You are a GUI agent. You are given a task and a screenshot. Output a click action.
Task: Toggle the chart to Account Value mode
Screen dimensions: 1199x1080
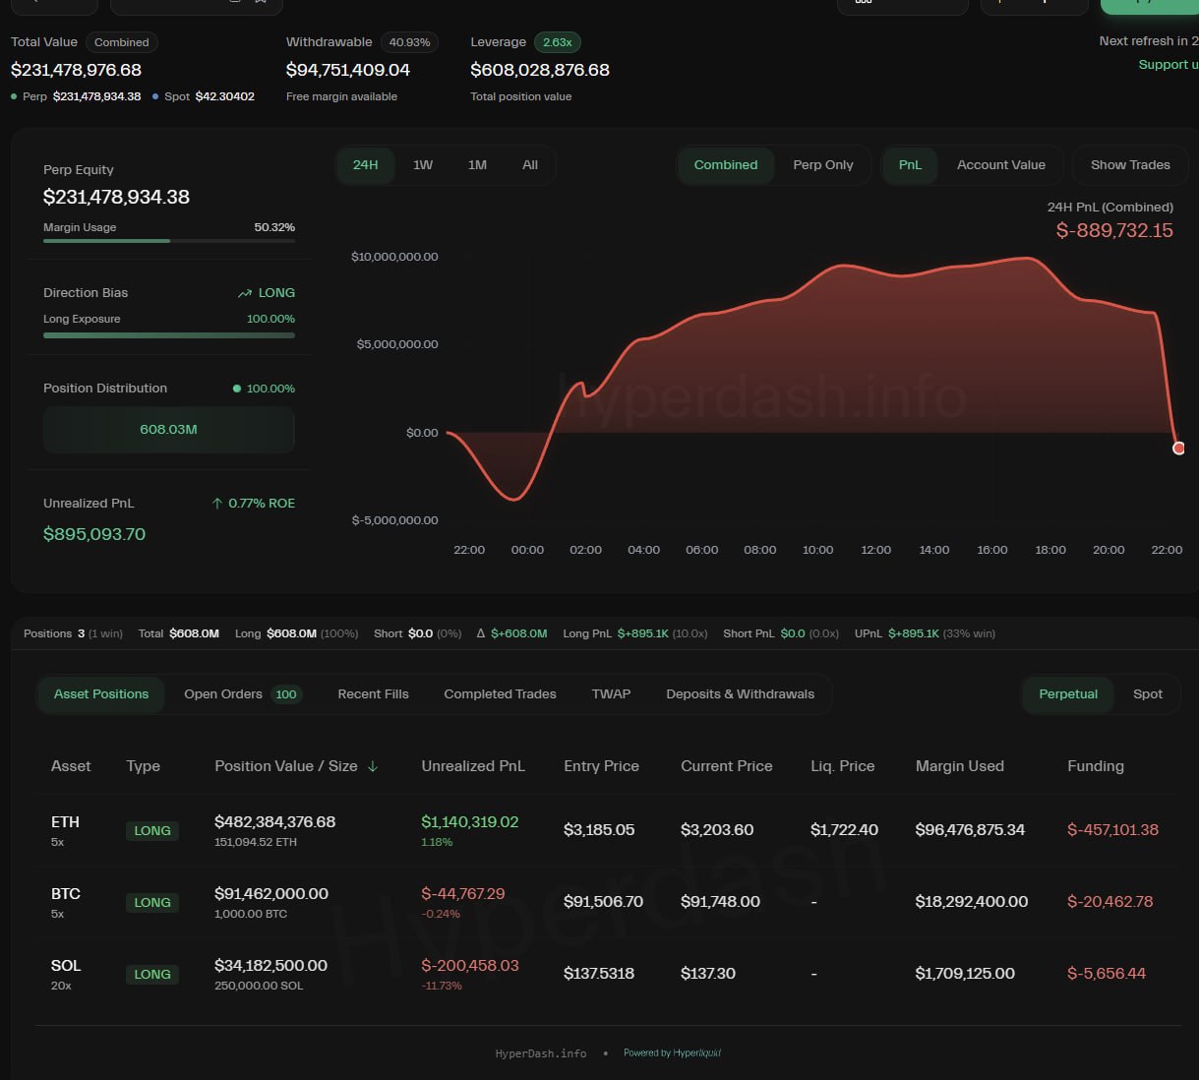(x=1000, y=165)
